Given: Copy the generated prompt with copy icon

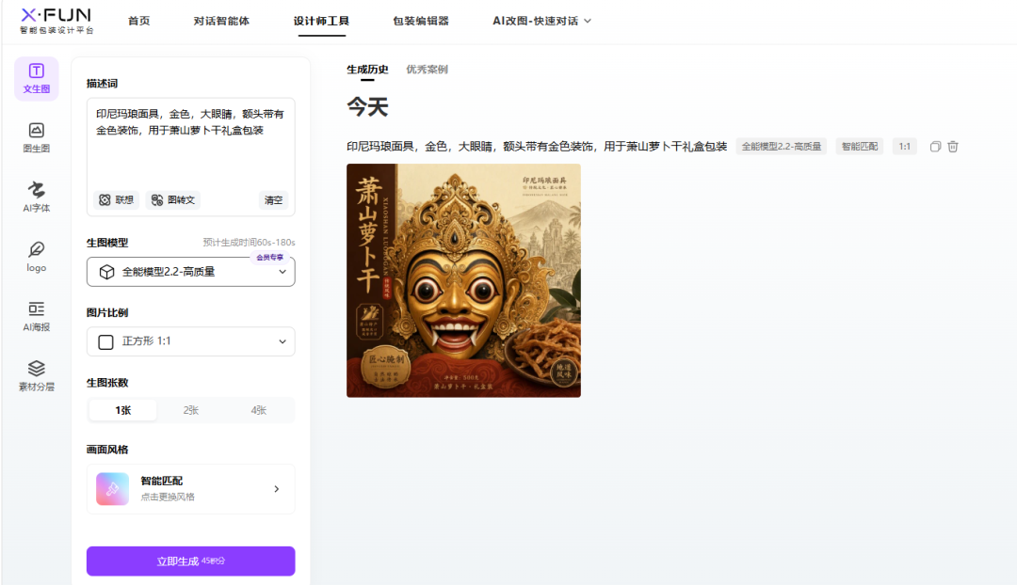Looking at the screenshot, I should point(935,147).
